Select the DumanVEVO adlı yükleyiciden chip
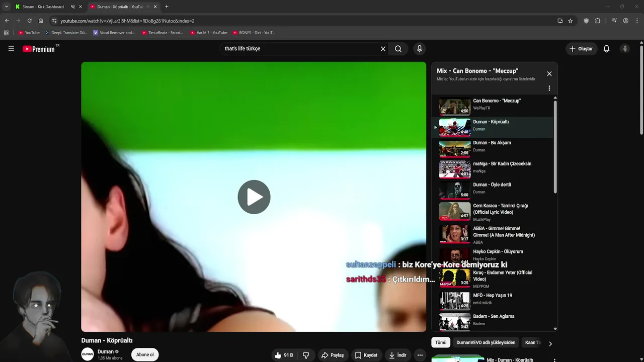644x362 pixels. (486, 342)
